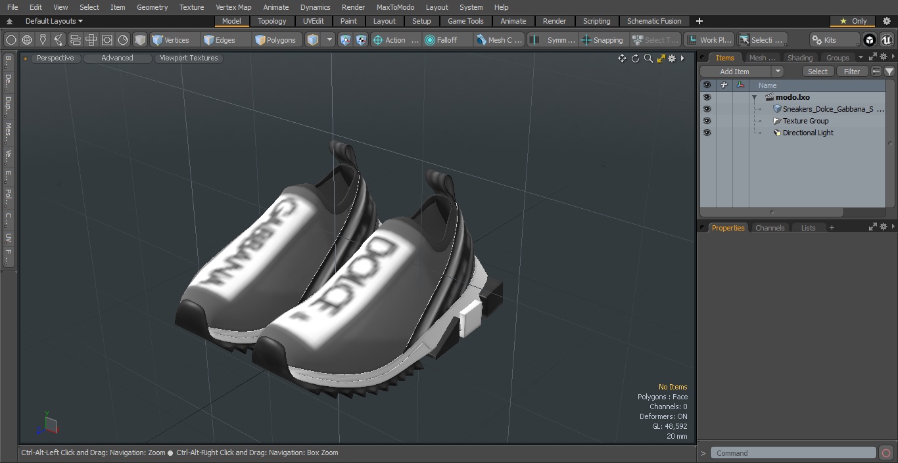Switch to the Groups panel tab
898x463 pixels.
[838, 58]
